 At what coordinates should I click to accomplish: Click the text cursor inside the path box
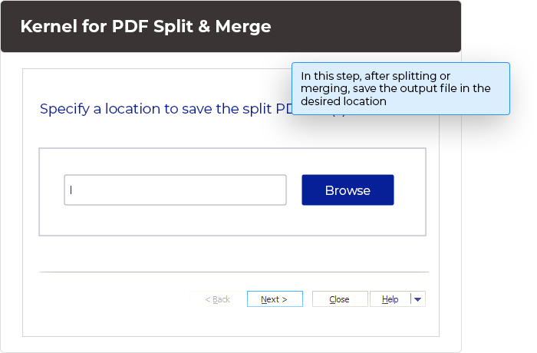click(71, 190)
